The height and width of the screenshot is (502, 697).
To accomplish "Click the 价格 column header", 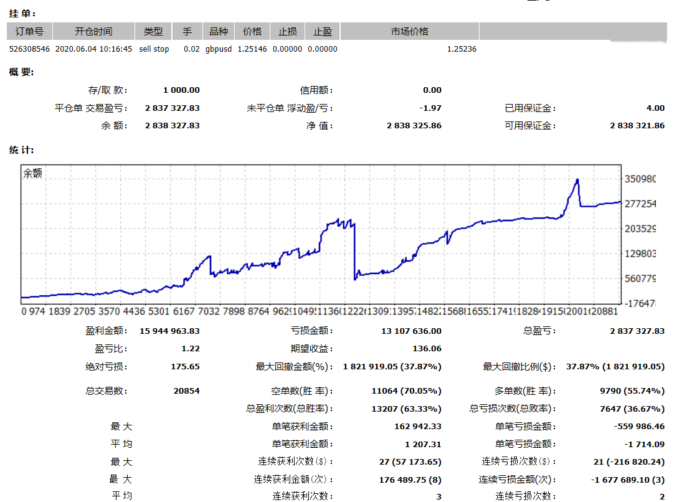I will 253,31.
